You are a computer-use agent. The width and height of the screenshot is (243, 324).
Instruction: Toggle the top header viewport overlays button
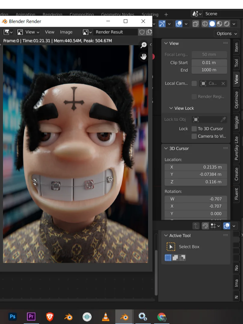coord(179,24)
